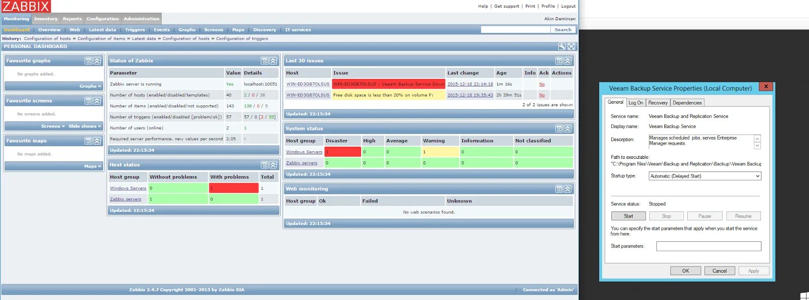
Task: Click the Zabbix search input field
Action: tap(515, 30)
